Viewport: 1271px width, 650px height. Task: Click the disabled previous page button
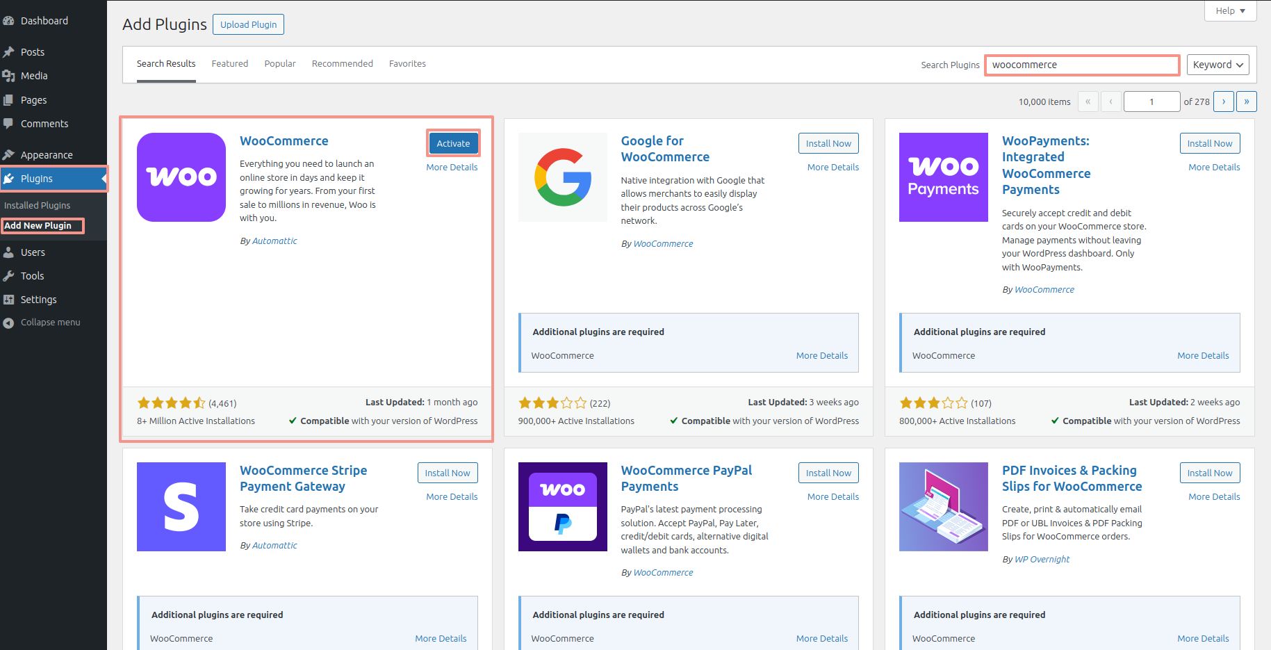coord(1111,101)
